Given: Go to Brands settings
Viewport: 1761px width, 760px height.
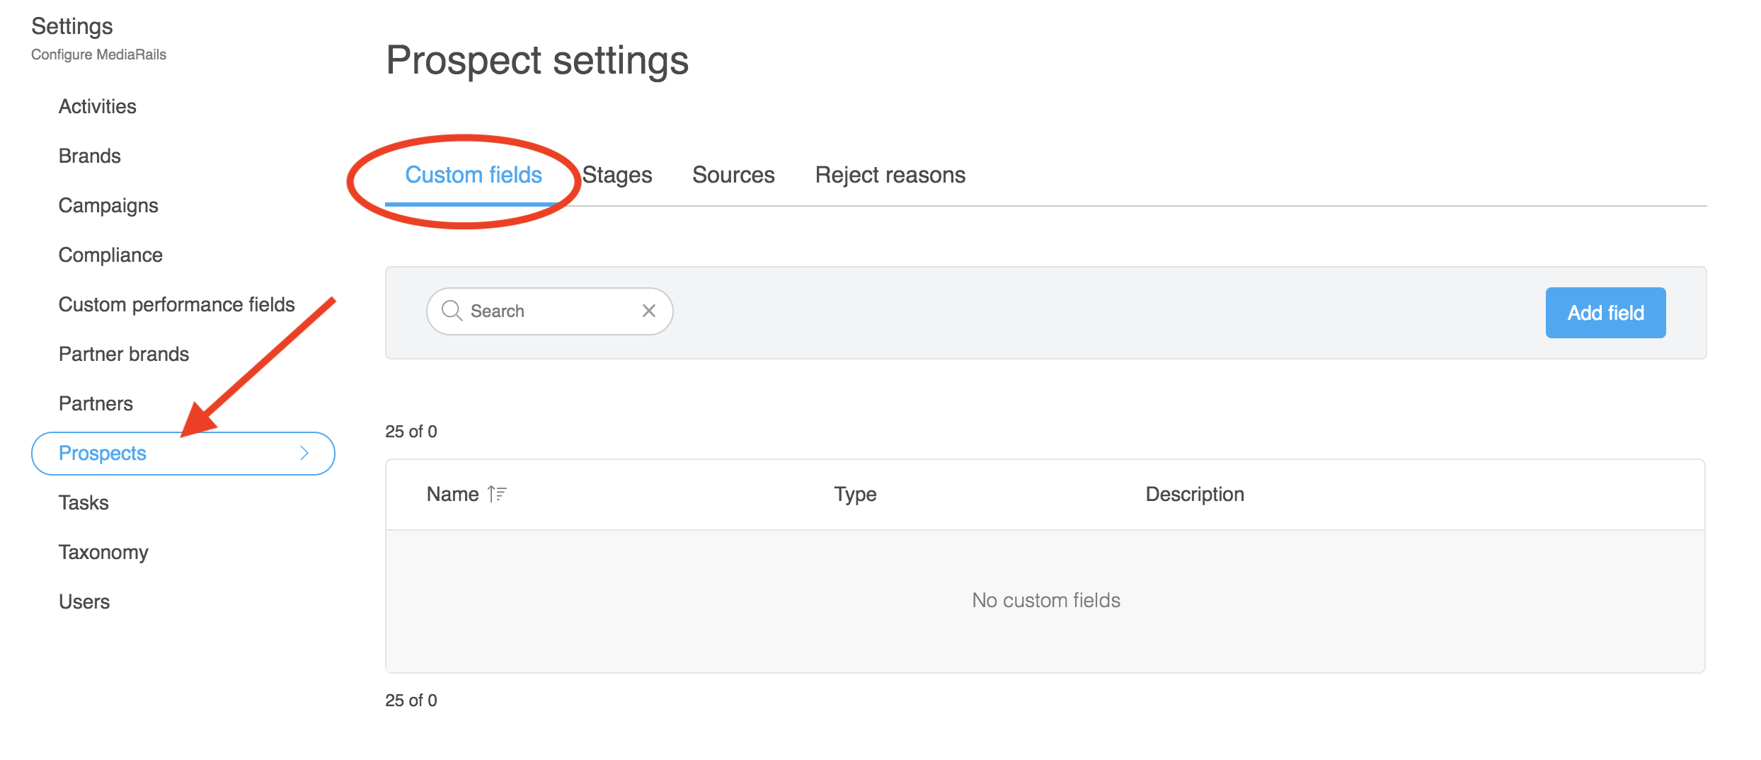Looking at the screenshot, I should 90,156.
